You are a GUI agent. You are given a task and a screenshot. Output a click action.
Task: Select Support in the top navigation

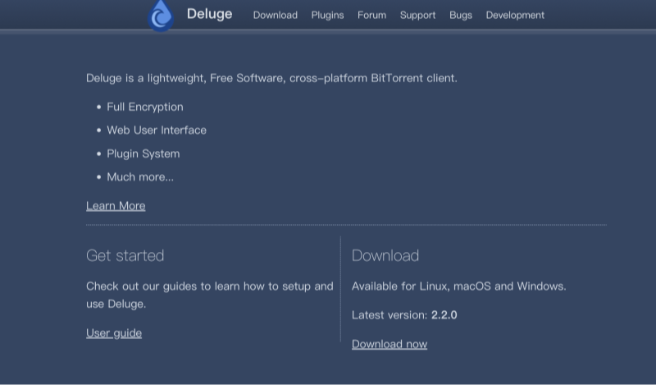pos(417,15)
